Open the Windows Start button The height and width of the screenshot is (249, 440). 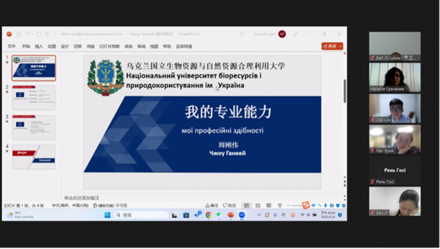[107, 215]
